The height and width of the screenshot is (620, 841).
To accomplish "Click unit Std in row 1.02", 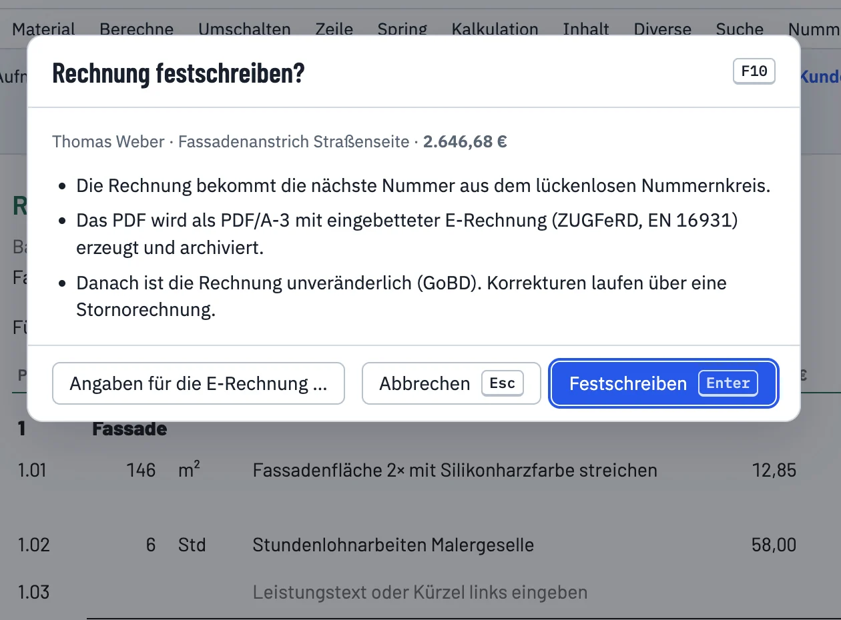I will (x=192, y=545).
